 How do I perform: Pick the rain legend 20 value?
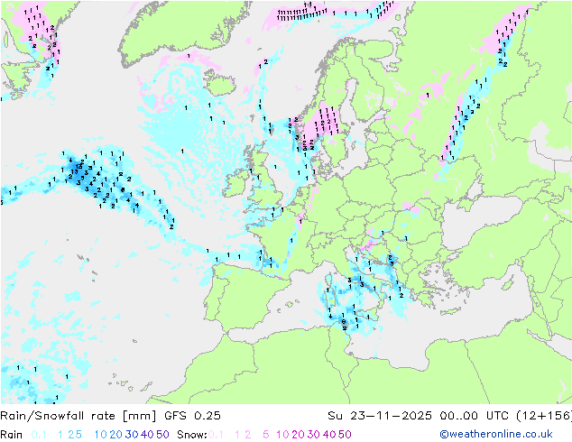[x=116, y=435]
